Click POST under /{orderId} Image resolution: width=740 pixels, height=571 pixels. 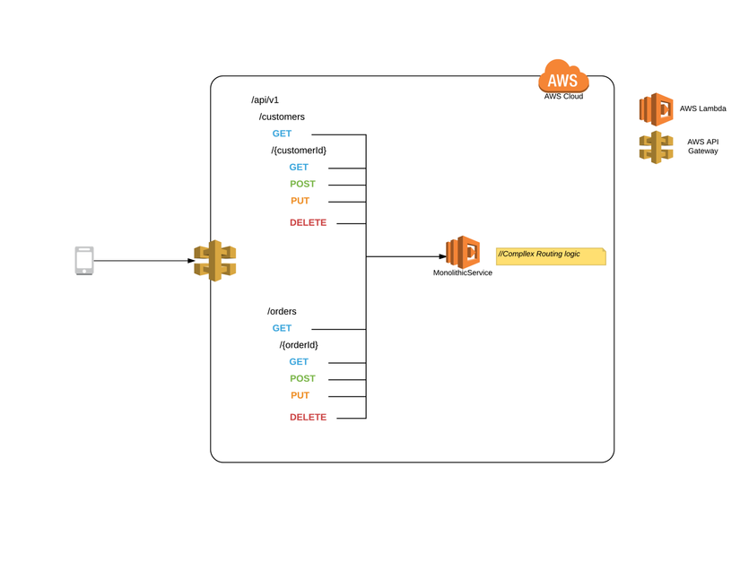pos(302,378)
